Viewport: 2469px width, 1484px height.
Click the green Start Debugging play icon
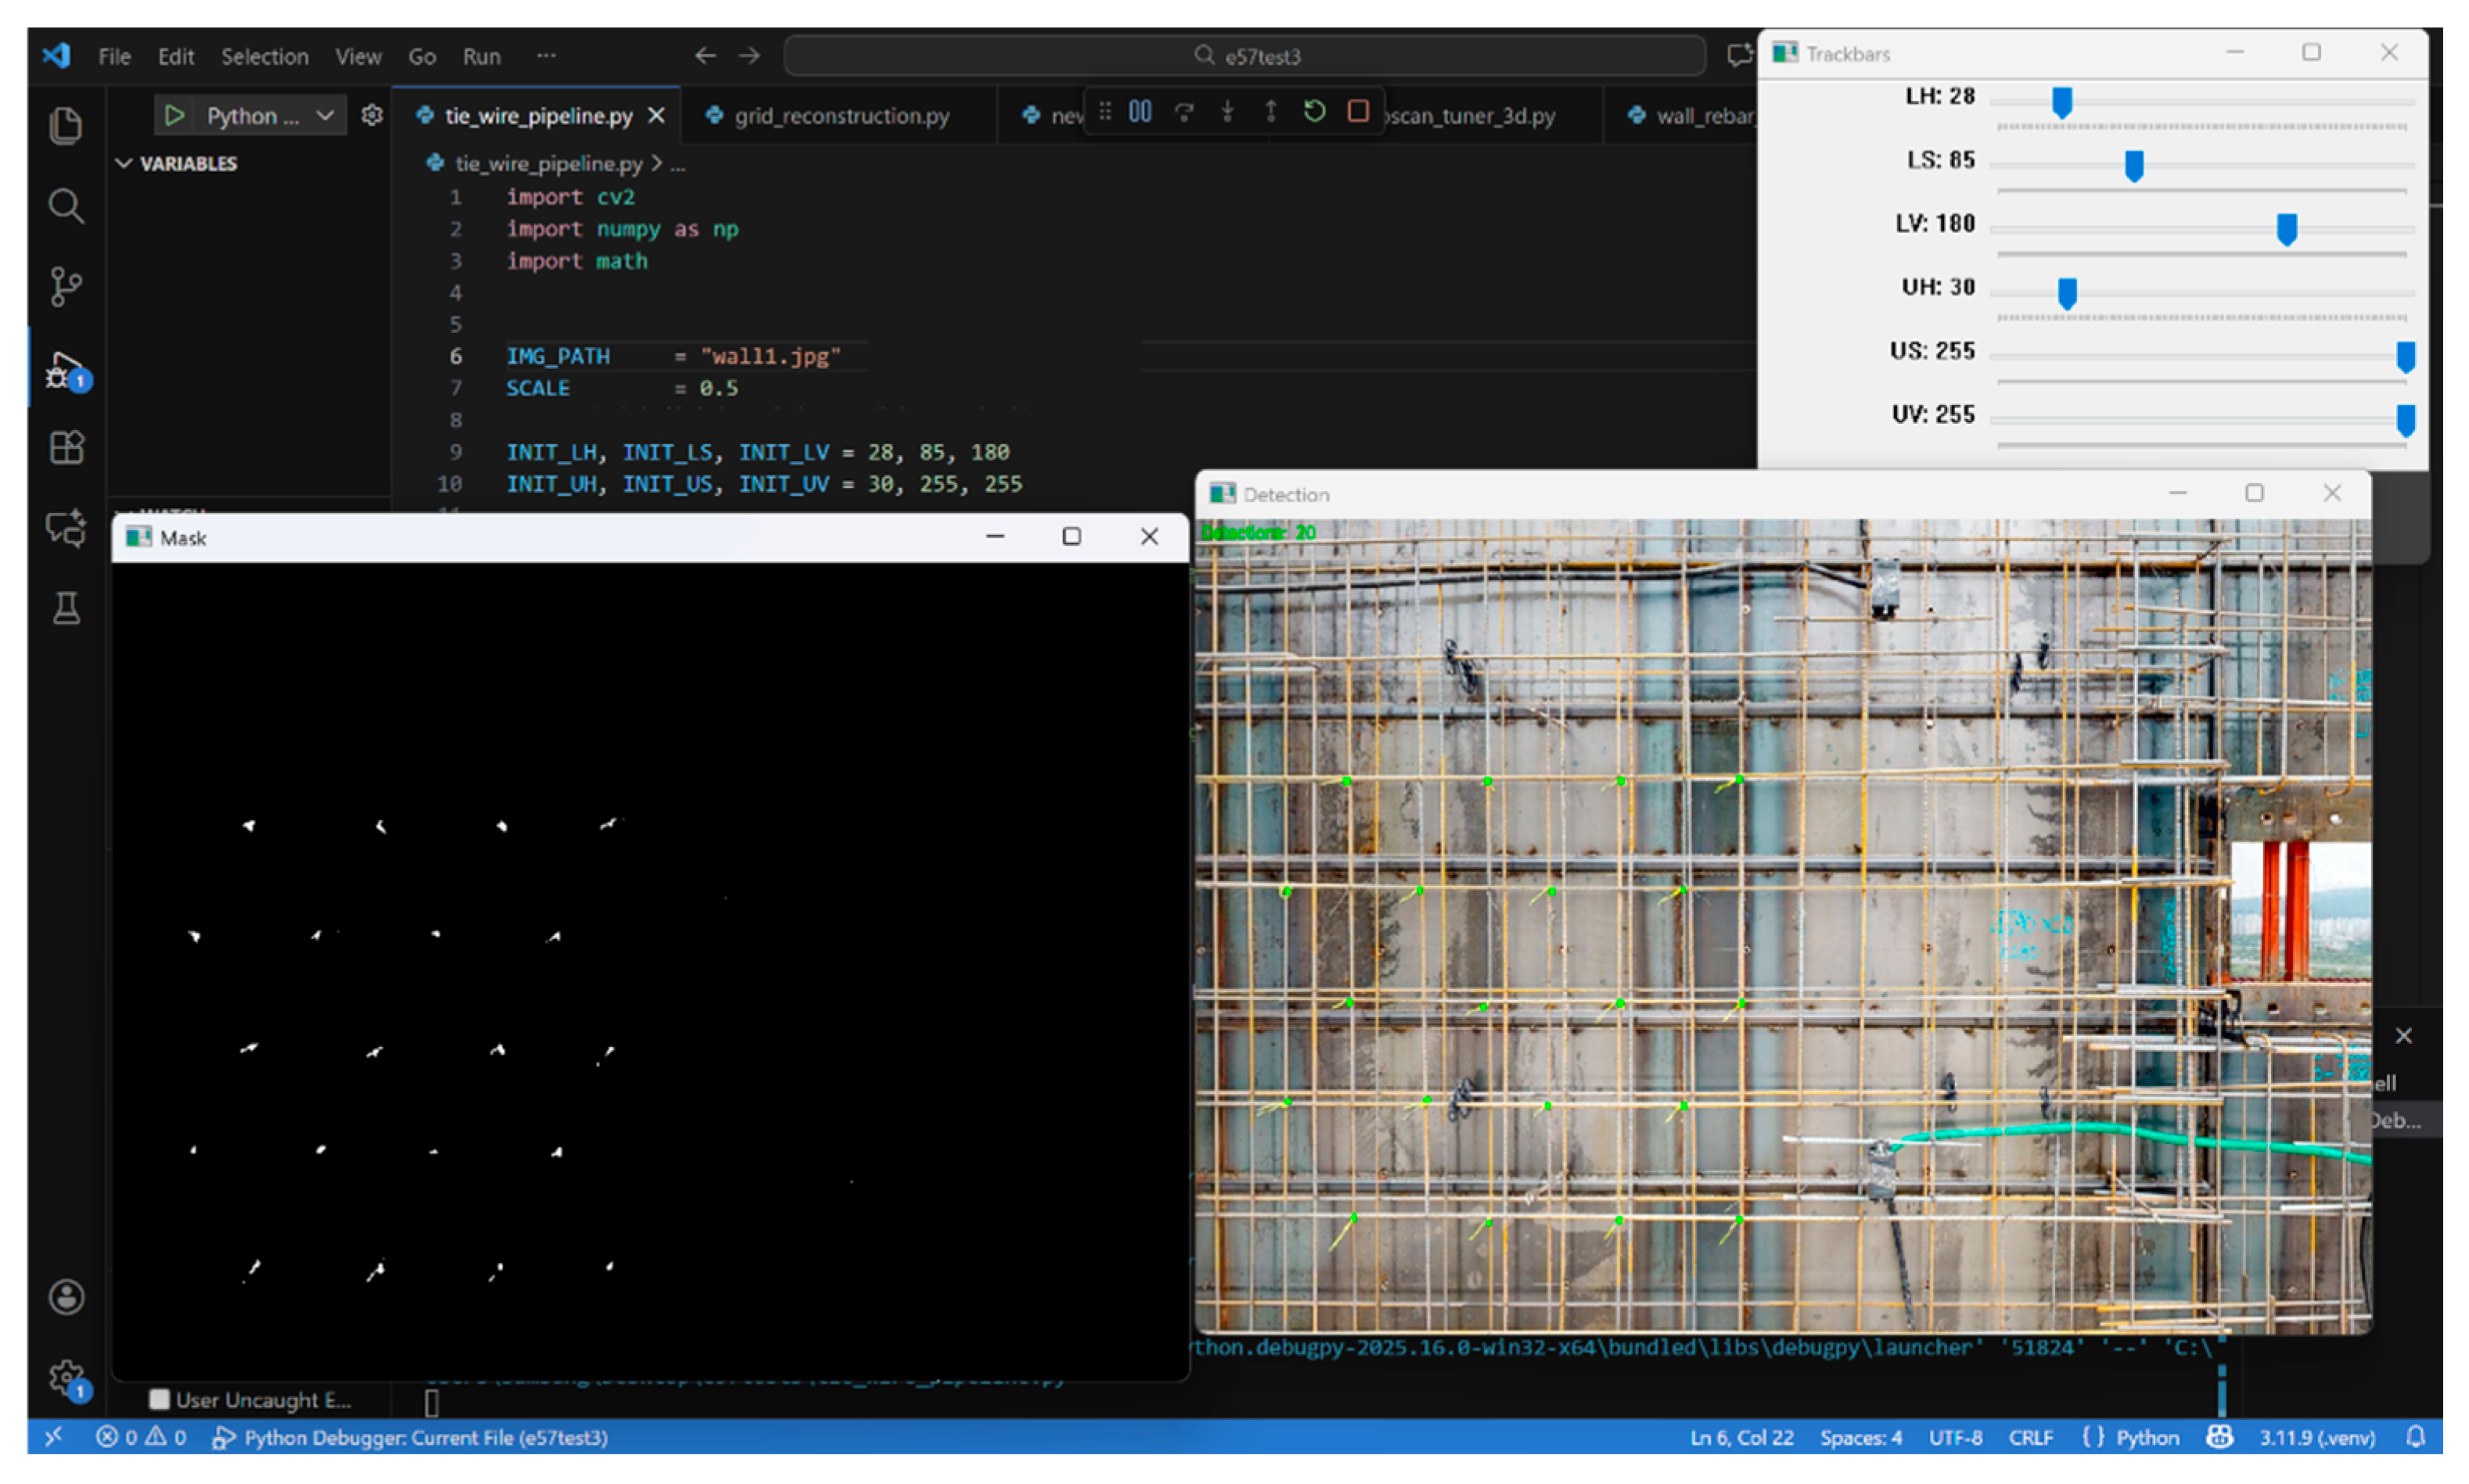[x=174, y=116]
